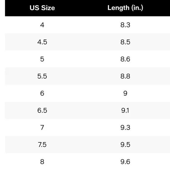Select the 9.6 length cell
Image resolution: width=170 pixels, height=170 pixels.
click(125, 162)
